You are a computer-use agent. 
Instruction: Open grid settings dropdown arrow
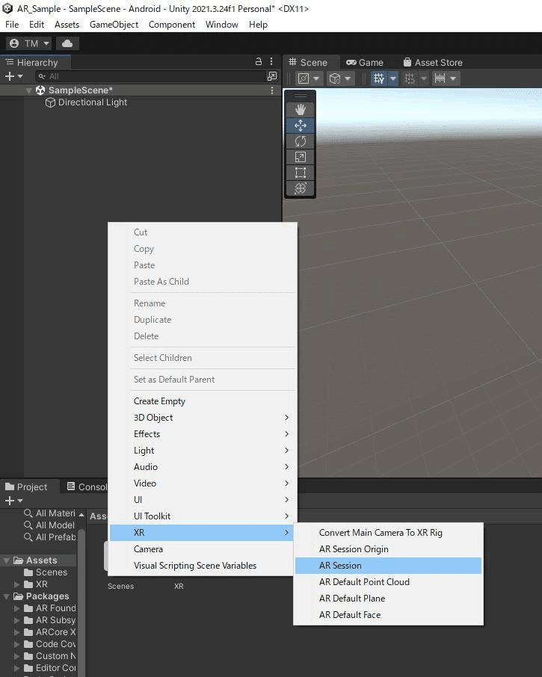click(393, 78)
